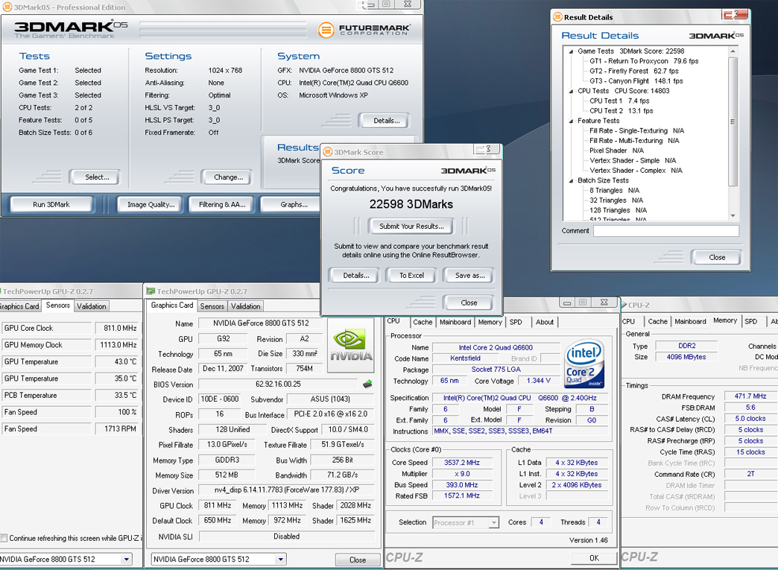Click the Result Details window title icon

point(557,17)
